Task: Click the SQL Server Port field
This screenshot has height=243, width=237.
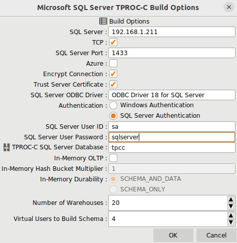Action: (172, 53)
